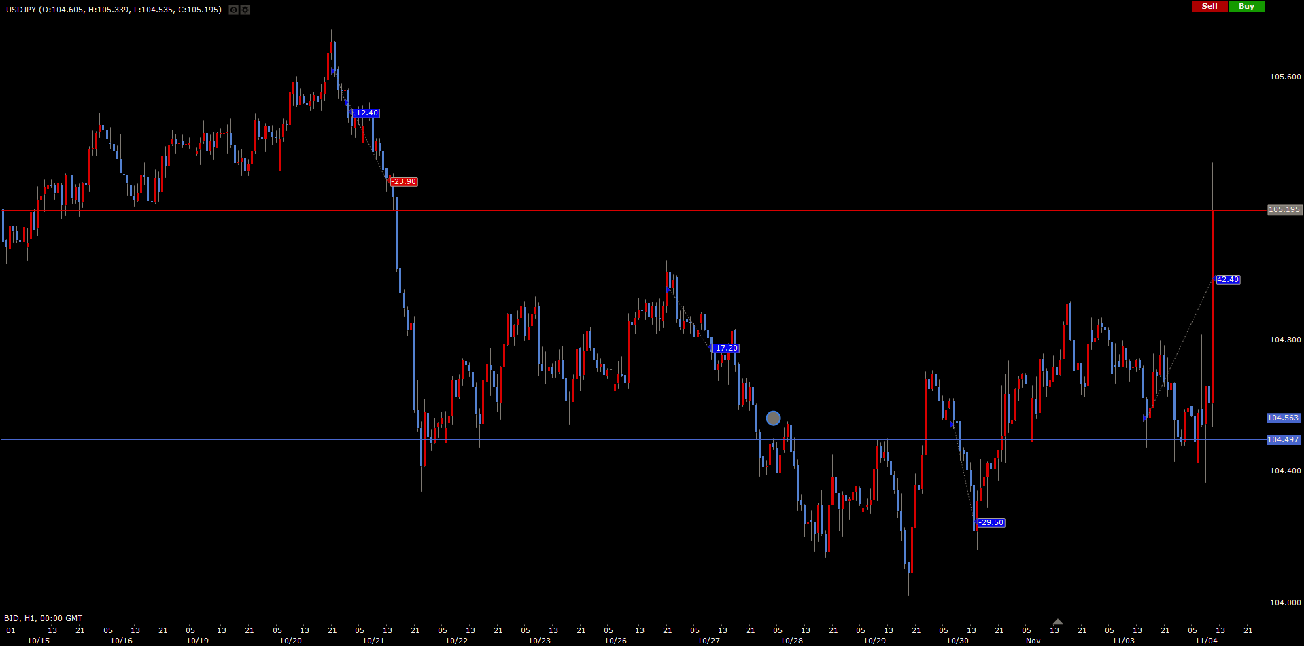1304x646 pixels.
Task: Click the 42.40 profit trade label
Action: pos(1227,280)
